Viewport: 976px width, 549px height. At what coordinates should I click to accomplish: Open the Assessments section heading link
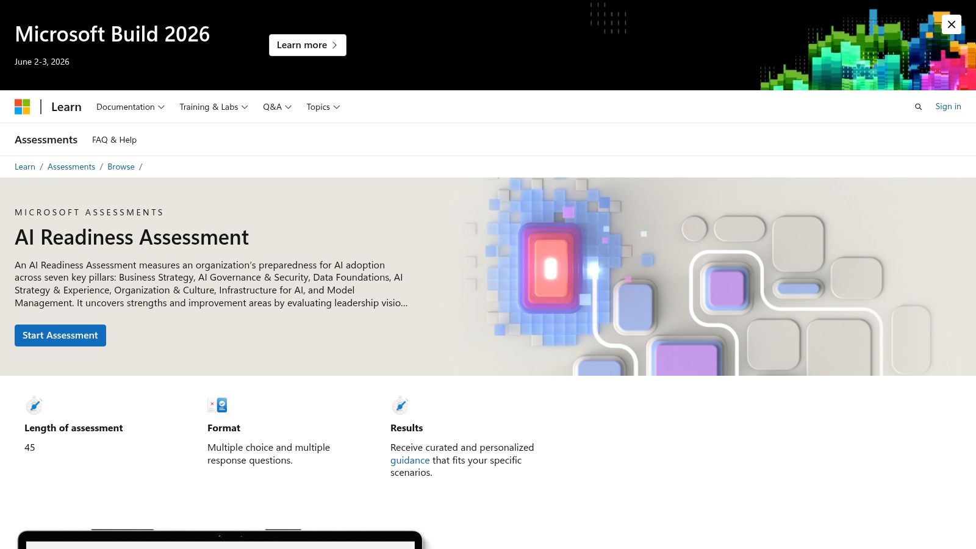[x=46, y=140]
